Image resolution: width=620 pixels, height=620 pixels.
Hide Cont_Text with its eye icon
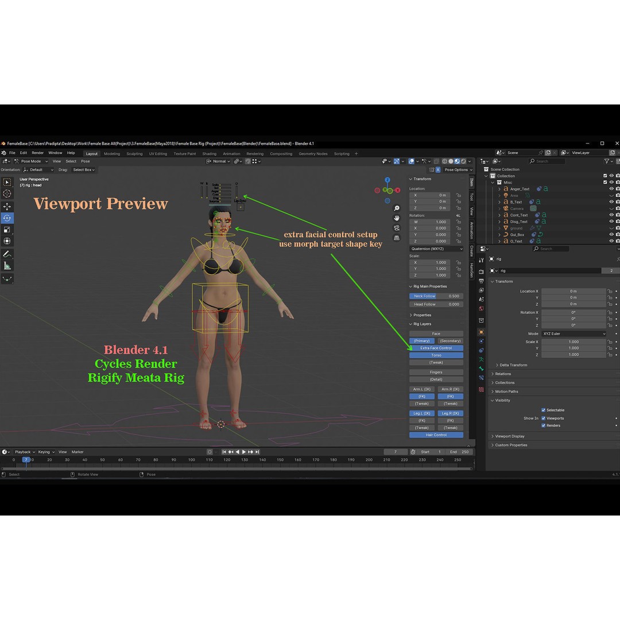pos(611,215)
